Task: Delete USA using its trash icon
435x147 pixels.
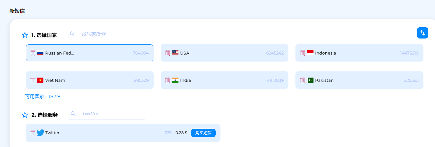Action: coord(168,53)
